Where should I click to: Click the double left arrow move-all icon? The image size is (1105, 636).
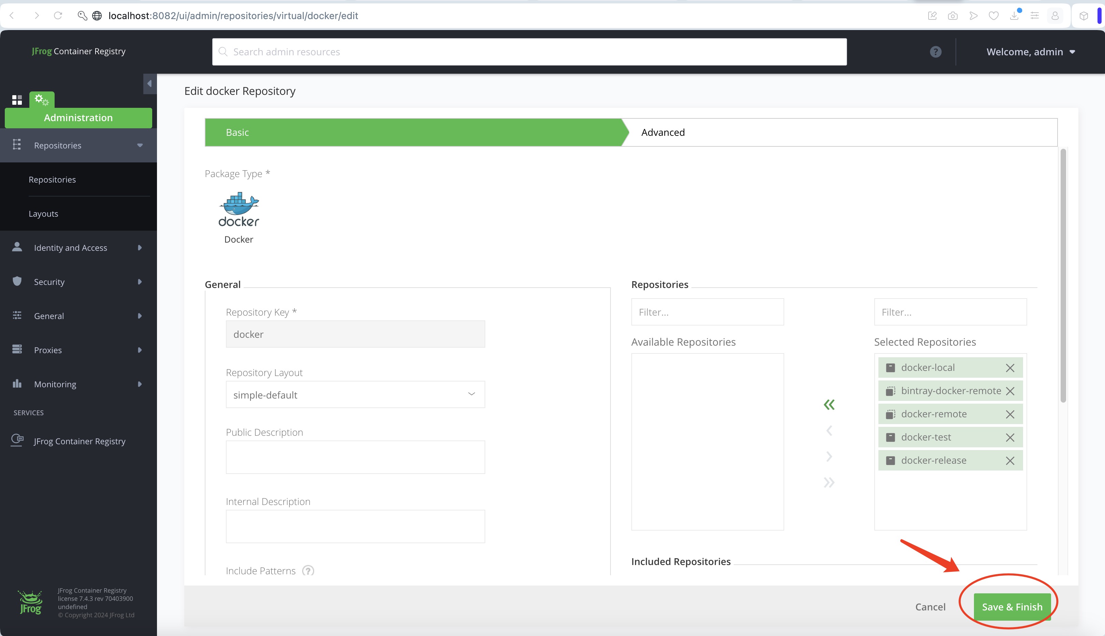829,404
